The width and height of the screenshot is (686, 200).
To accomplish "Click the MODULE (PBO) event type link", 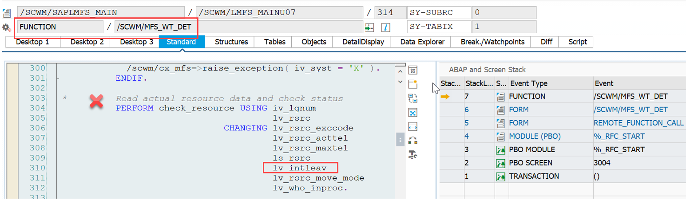I will pyautogui.click(x=534, y=136).
